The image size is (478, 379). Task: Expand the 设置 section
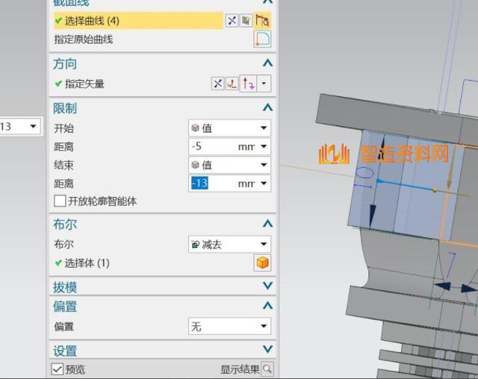[267, 349]
